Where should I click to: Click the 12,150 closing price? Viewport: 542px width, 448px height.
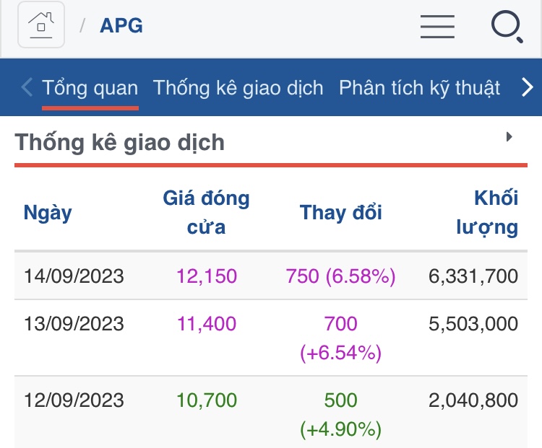206,276
